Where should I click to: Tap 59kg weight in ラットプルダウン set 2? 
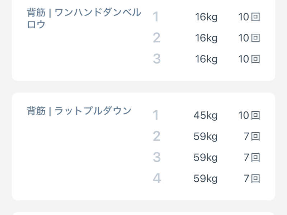click(x=205, y=137)
